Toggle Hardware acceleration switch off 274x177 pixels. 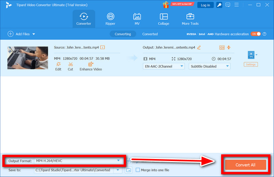tap(256, 34)
